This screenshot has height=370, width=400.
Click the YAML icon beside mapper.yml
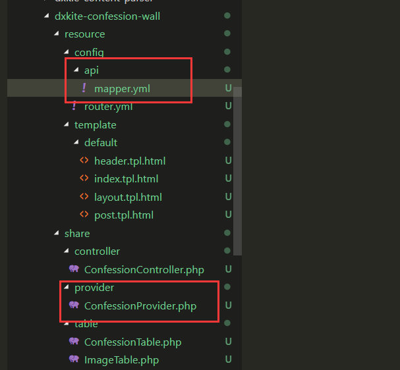tap(84, 88)
